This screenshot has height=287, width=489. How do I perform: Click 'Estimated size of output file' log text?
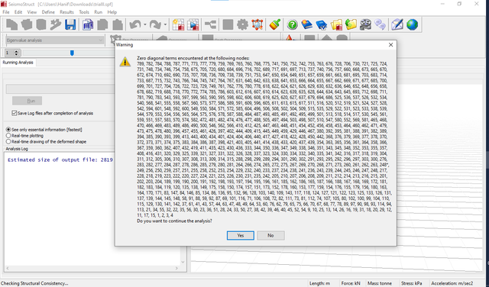(60, 160)
